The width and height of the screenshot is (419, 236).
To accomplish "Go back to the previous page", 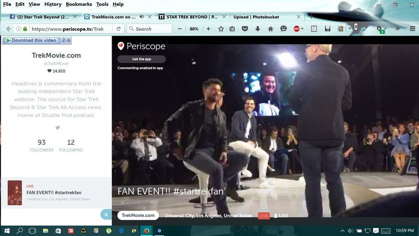I will pyautogui.click(x=9, y=29).
